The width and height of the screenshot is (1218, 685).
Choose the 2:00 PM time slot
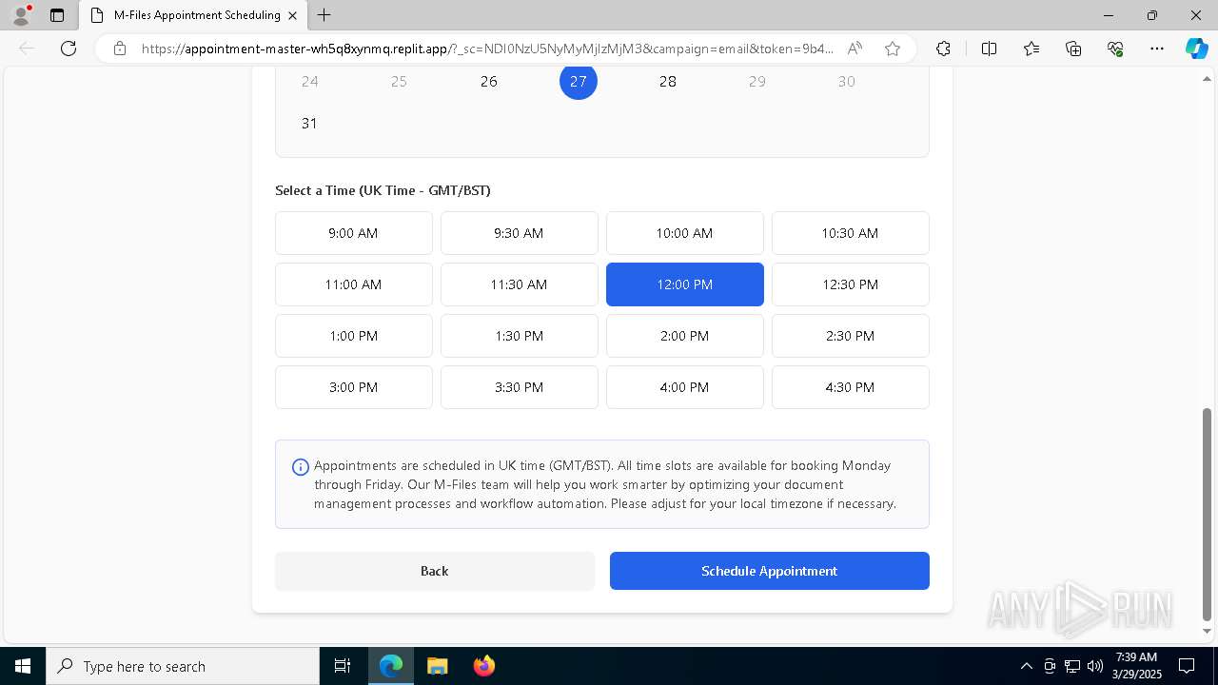pyautogui.click(x=685, y=336)
